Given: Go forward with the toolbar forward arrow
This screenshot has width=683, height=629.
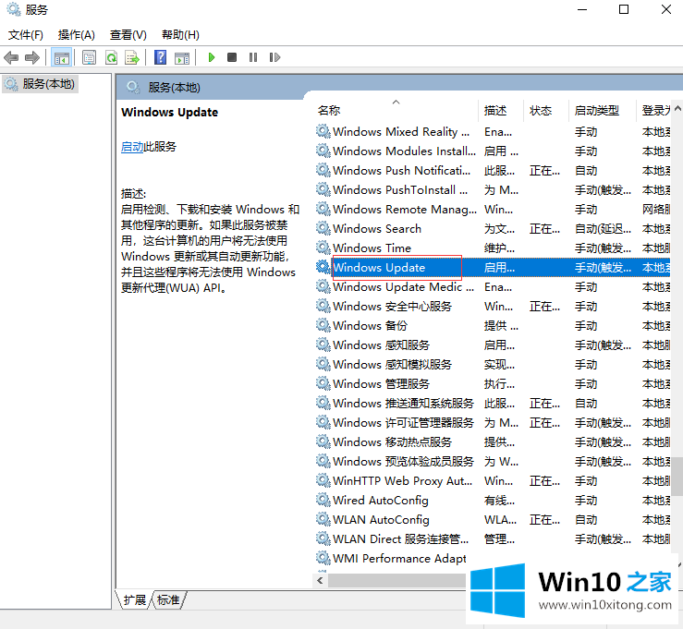Looking at the screenshot, I should [32, 57].
